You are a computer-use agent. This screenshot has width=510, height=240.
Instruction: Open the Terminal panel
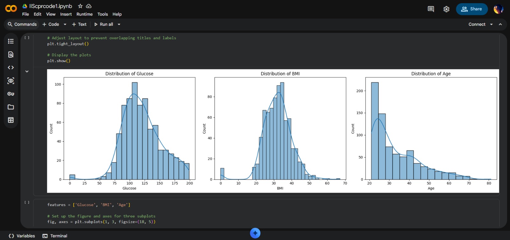(55, 236)
